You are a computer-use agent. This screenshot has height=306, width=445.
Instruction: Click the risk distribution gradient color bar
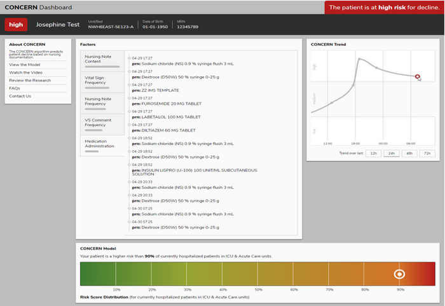[254, 274]
